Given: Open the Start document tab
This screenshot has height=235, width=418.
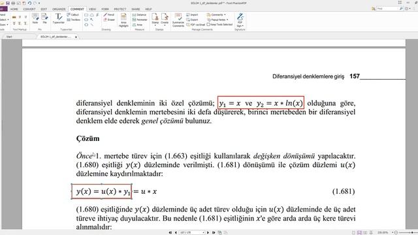Looking at the screenshot, I should click(x=9, y=37).
